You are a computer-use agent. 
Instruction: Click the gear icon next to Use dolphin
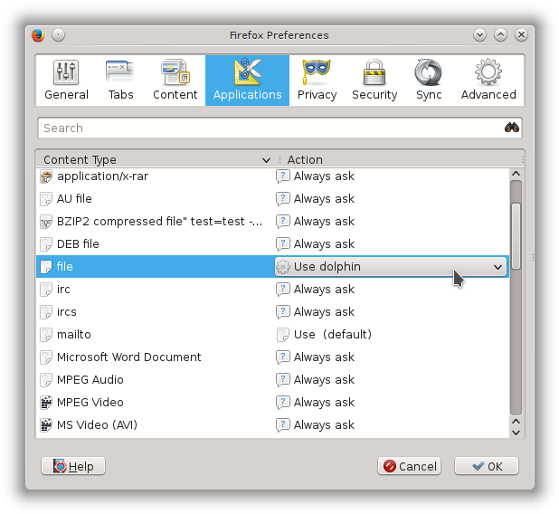[283, 267]
